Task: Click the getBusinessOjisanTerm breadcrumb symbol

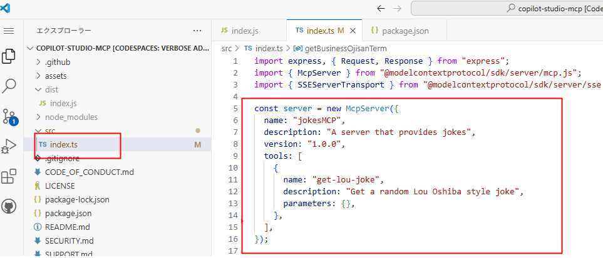Action: [x=341, y=48]
